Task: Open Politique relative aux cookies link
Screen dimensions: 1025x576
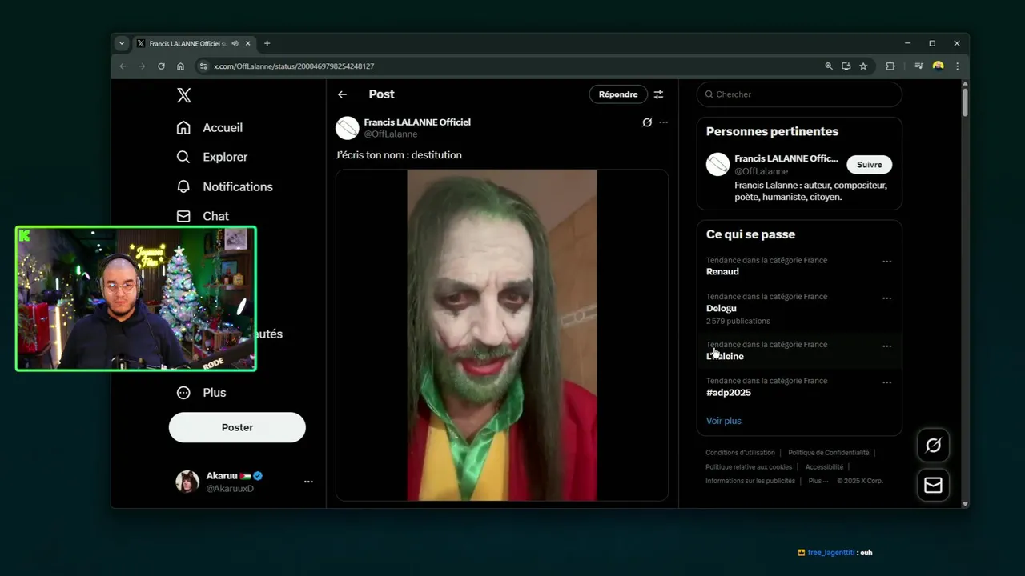Action: (x=749, y=467)
